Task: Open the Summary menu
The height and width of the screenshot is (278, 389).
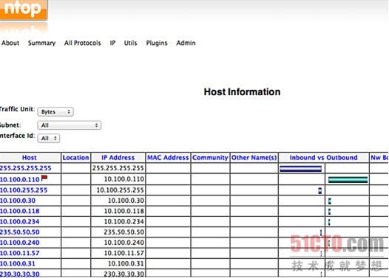Action: (x=41, y=43)
